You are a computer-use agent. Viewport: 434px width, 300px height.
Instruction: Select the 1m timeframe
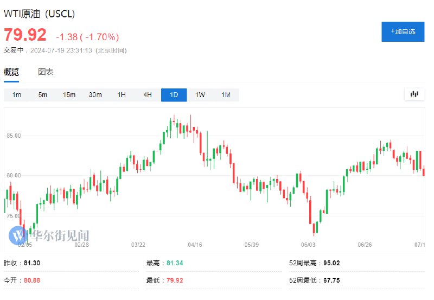pos(17,95)
